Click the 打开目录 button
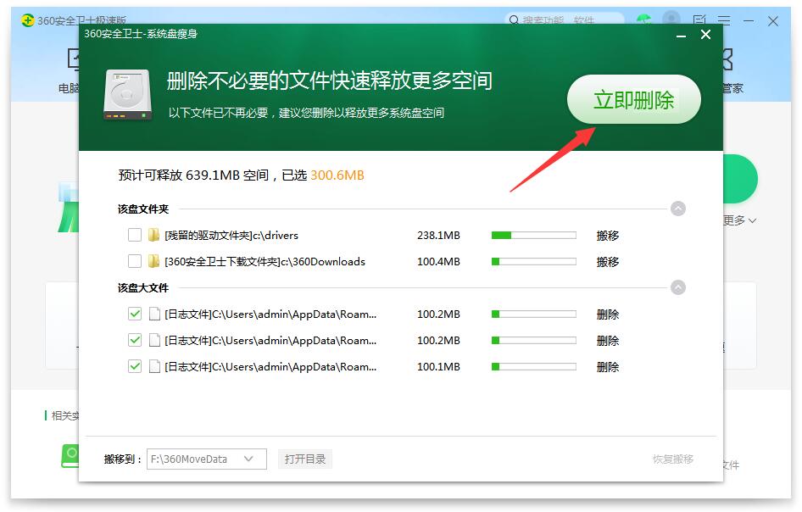Screen dimensions: 802x512 305,459
